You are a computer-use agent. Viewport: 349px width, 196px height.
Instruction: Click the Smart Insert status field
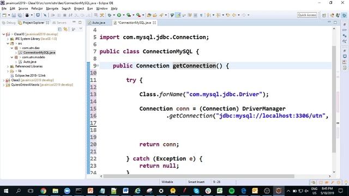click(x=196, y=182)
